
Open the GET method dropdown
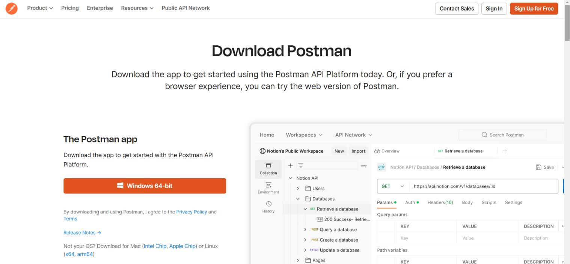393,186
